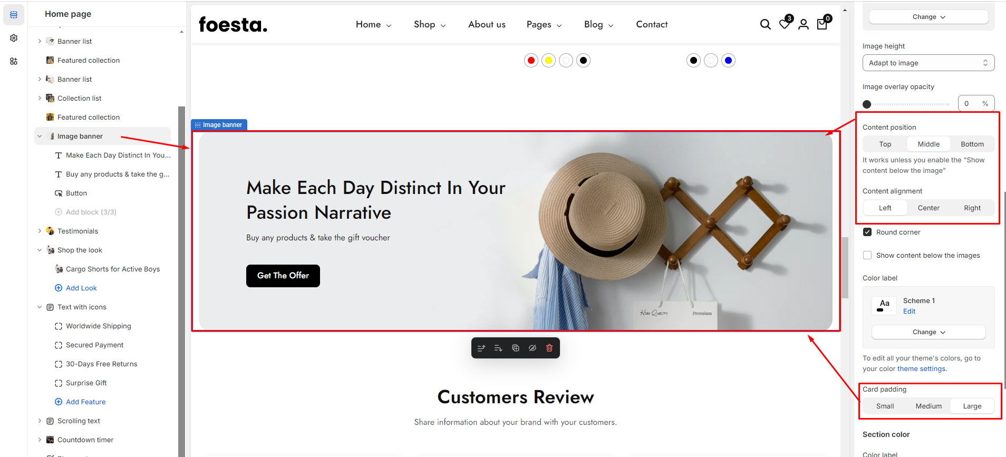Hide section with crossed-eye icon
This screenshot has height=457, width=1006.
point(533,348)
